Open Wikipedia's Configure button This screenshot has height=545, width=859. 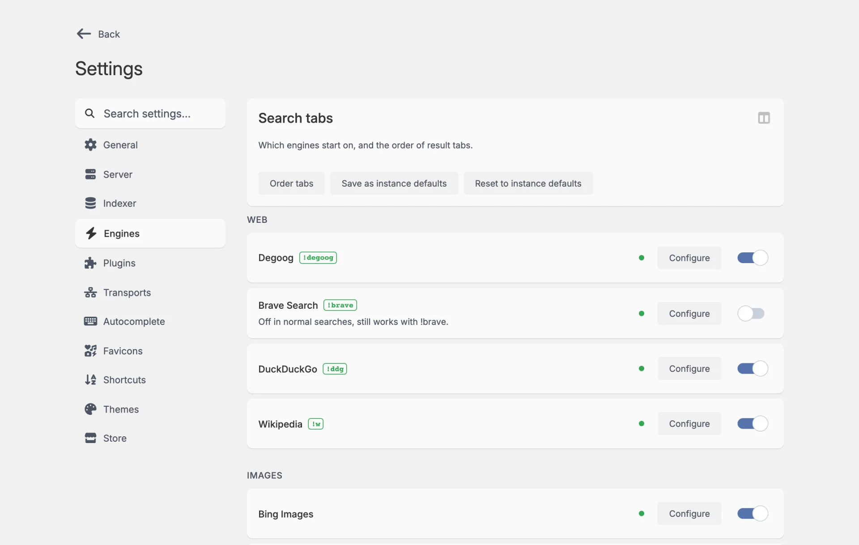click(x=689, y=424)
